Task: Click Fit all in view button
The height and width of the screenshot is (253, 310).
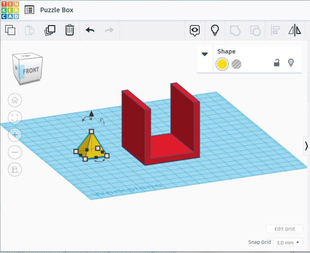Action: [15, 118]
